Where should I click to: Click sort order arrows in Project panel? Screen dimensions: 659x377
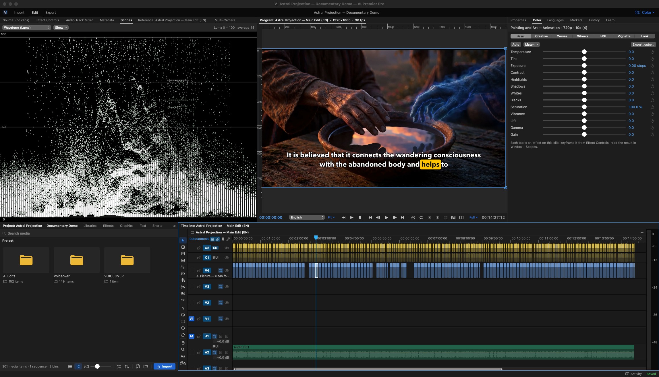tap(127, 366)
